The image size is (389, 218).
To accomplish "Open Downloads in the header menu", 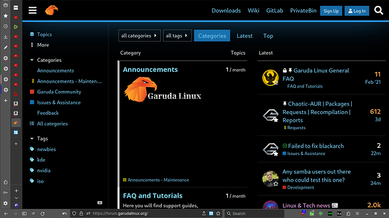I will (x=226, y=11).
